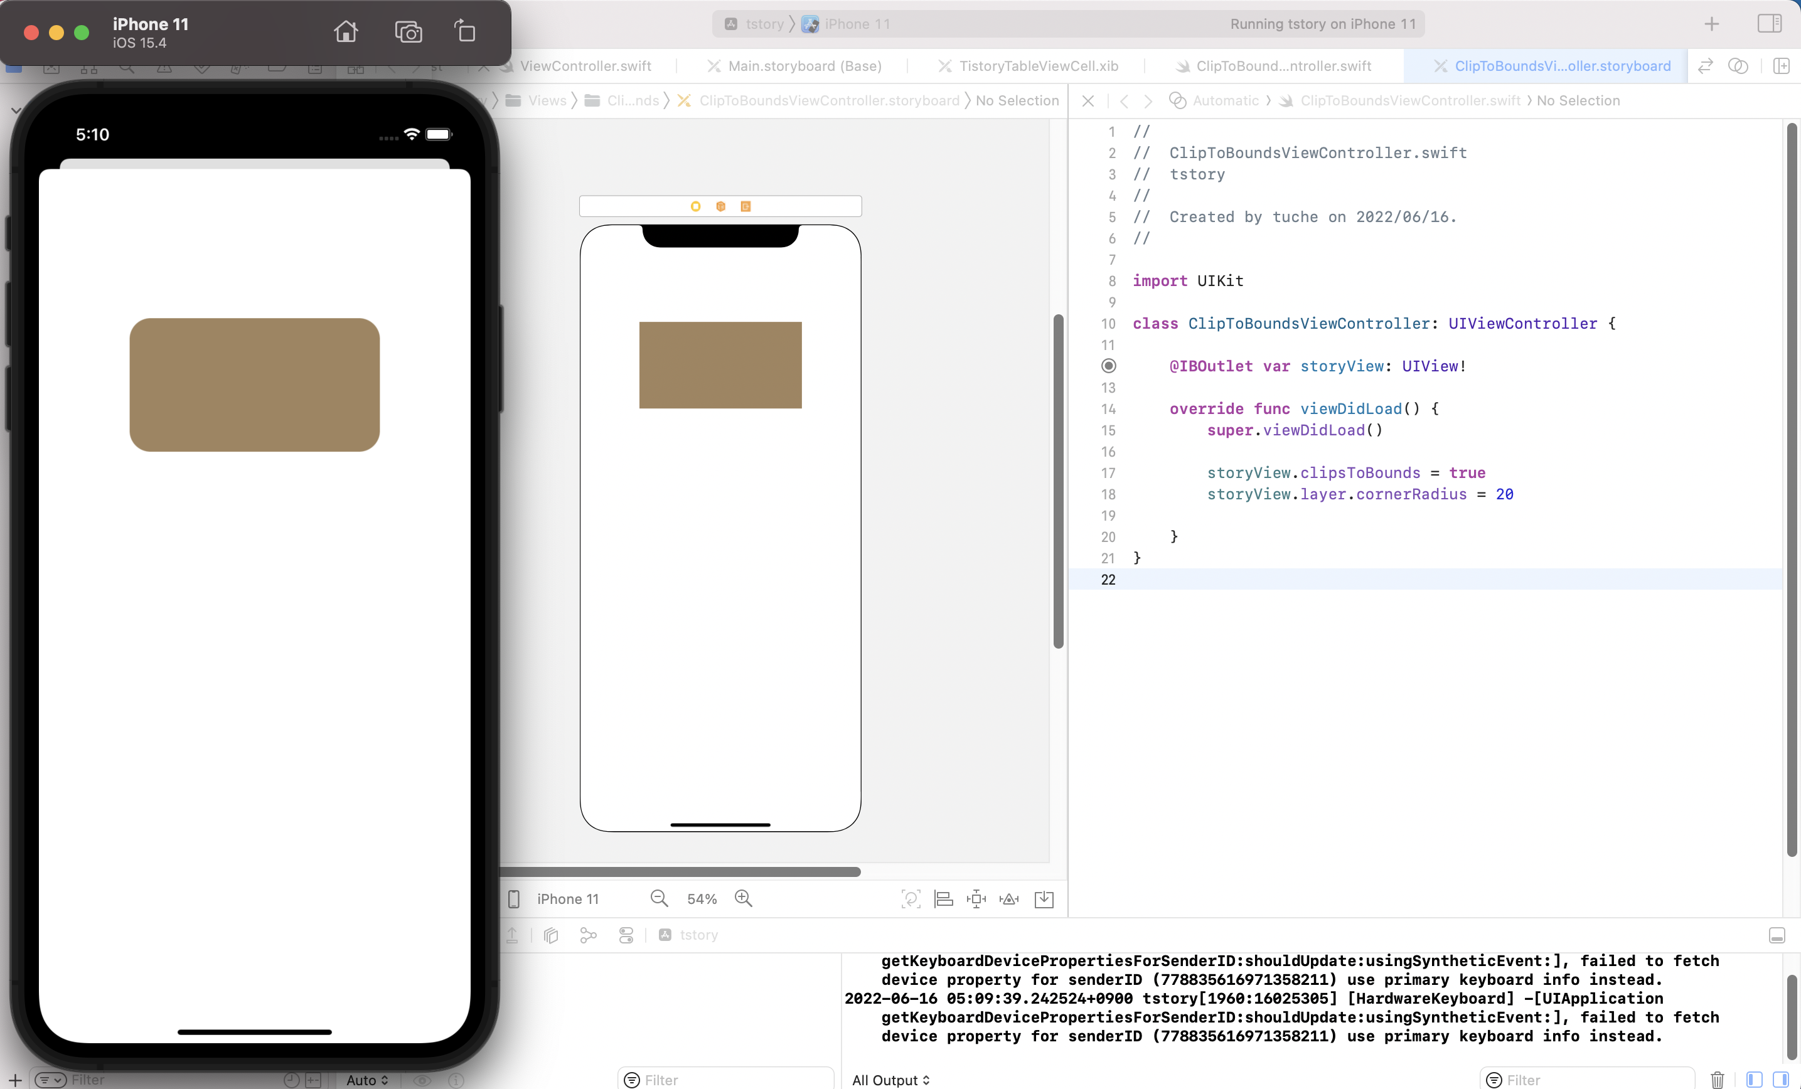Open the Add New Constraints tool
Screen dimensions: 1801x1089
pos(976,899)
